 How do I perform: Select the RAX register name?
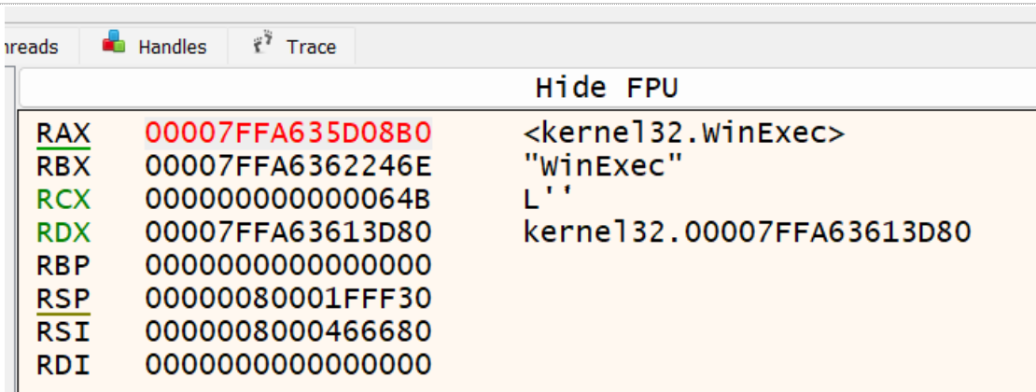63,134
